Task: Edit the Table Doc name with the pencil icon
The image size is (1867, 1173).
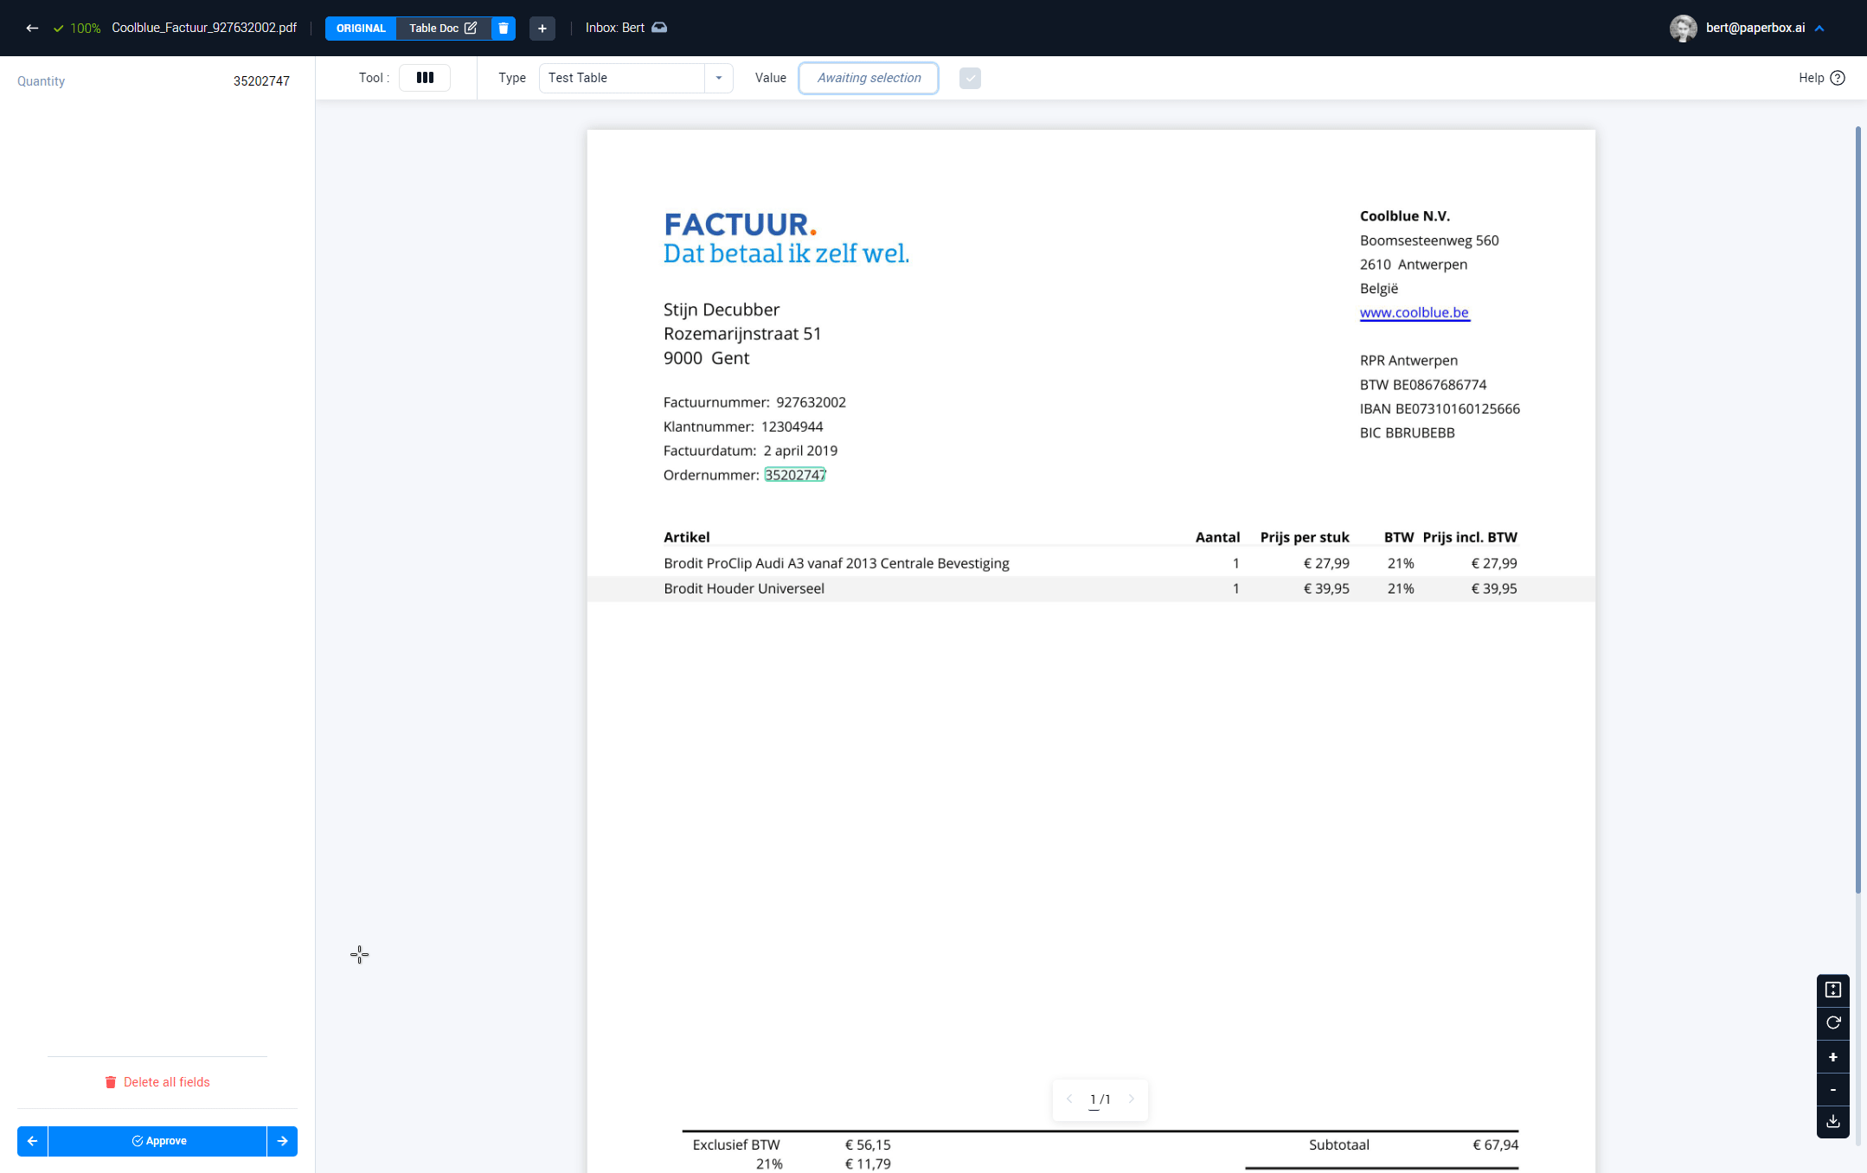Action: coord(471,28)
